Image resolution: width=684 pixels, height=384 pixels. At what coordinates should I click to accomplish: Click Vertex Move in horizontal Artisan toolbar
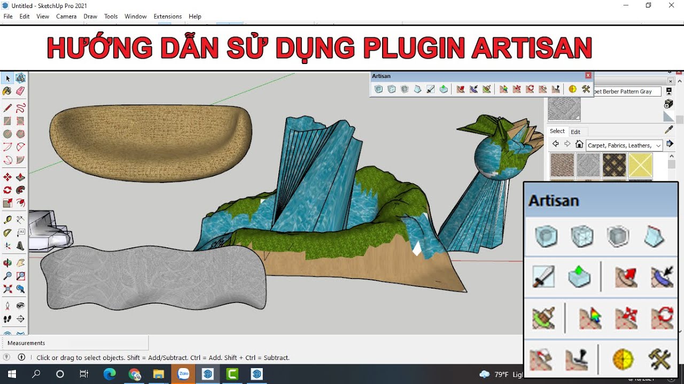(x=517, y=89)
